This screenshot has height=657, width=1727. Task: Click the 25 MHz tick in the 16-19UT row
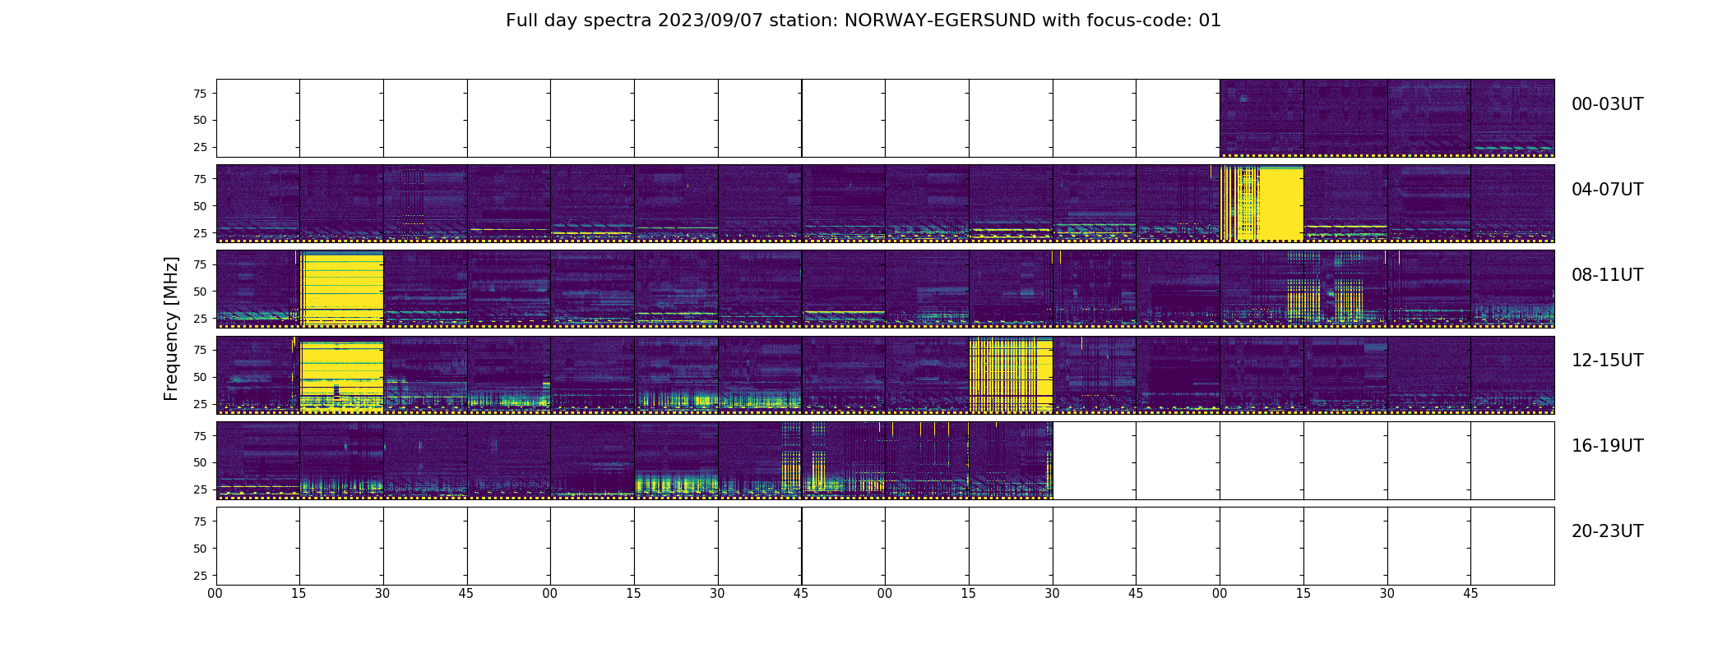[x=200, y=489]
